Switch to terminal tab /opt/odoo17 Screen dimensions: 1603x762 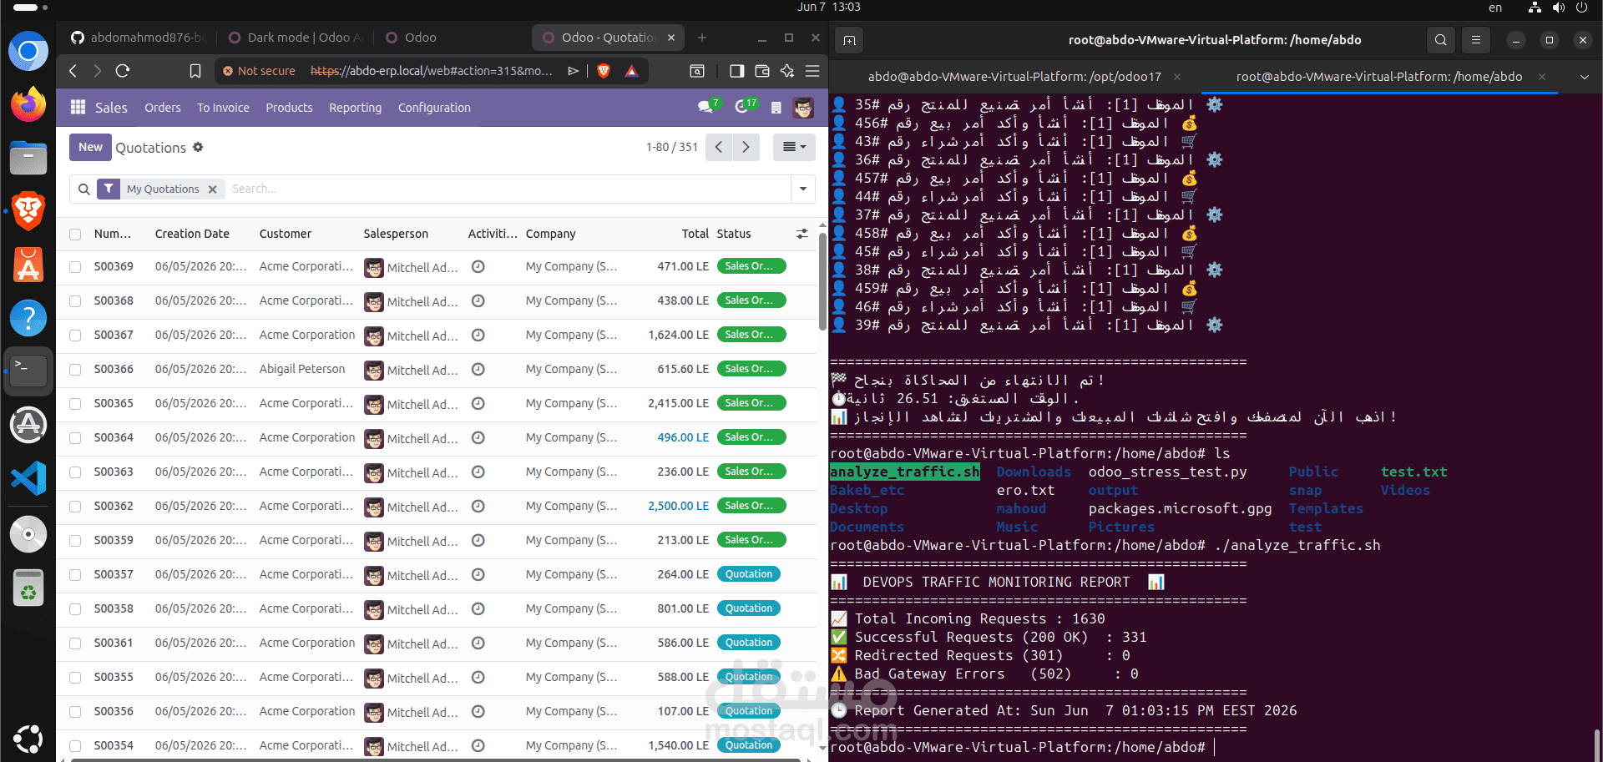(1014, 77)
